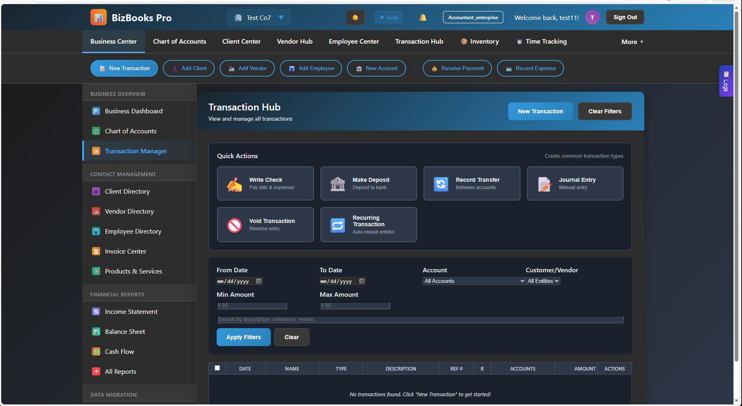Screen dimensions: 742x406
Task: Focus the Min Amount input field
Action: tap(252, 306)
